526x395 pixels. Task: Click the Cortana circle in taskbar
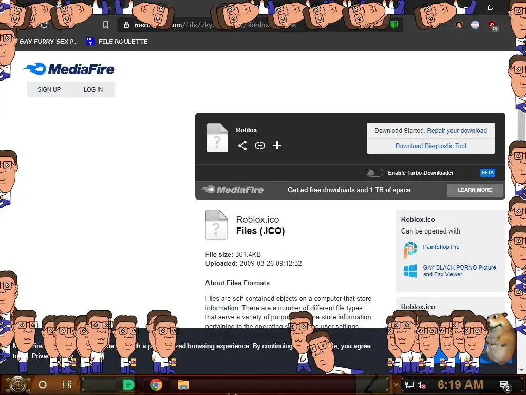pyautogui.click(x=43, y=385)
